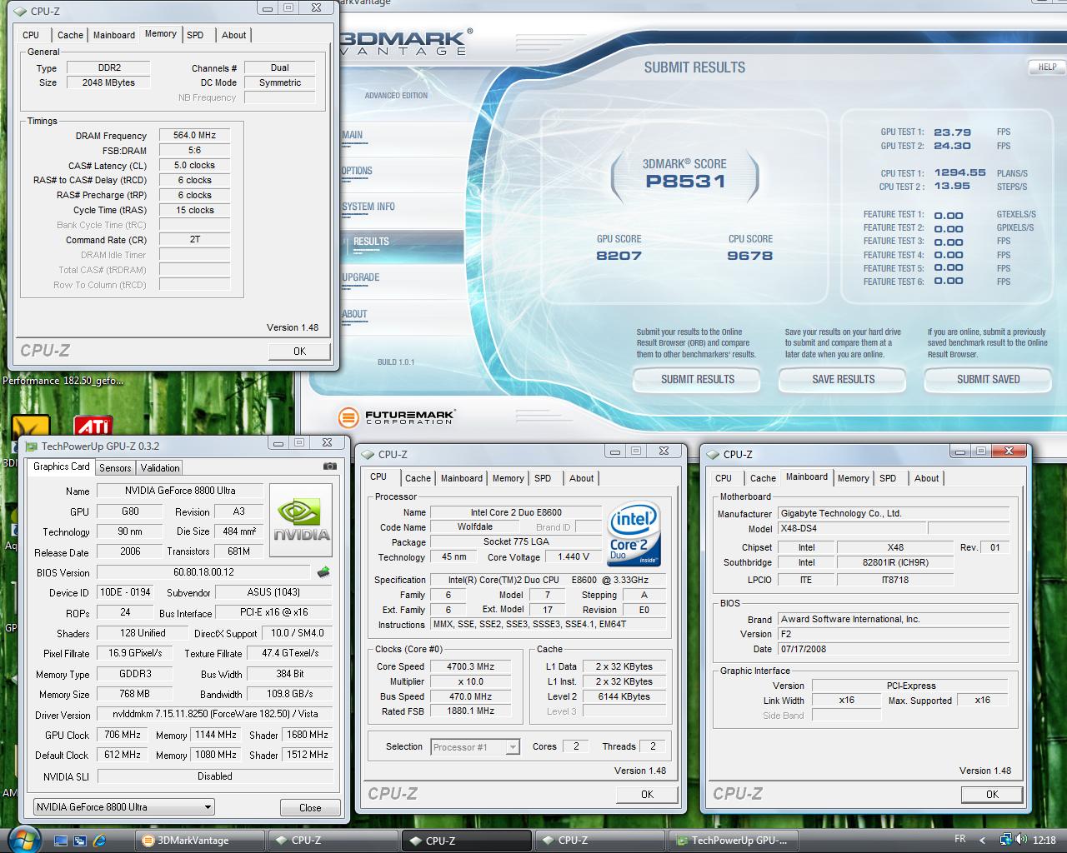
Task: Click the X48-DS4 motherboard model value
Action: (852, 528)
